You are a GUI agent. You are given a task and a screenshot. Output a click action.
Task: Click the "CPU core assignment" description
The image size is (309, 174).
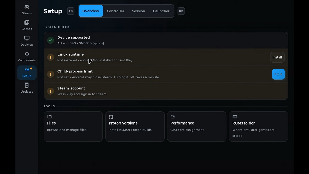[x=187, y=130]
